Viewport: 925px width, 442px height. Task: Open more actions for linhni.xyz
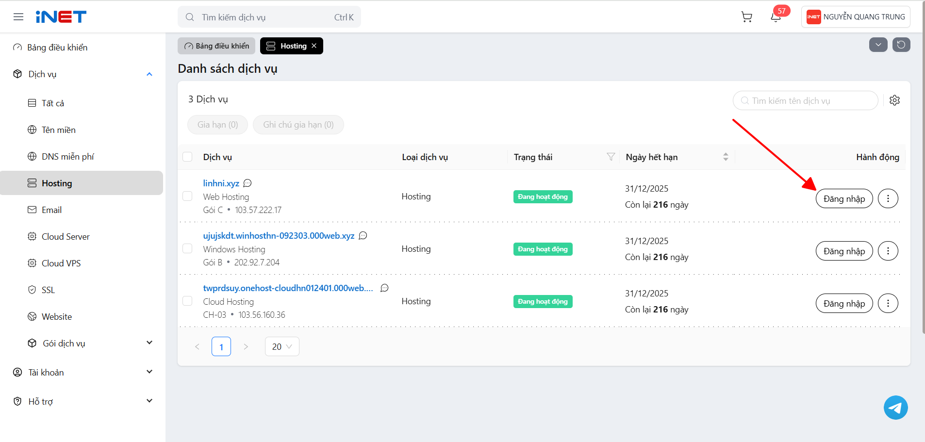click(888, 198)
